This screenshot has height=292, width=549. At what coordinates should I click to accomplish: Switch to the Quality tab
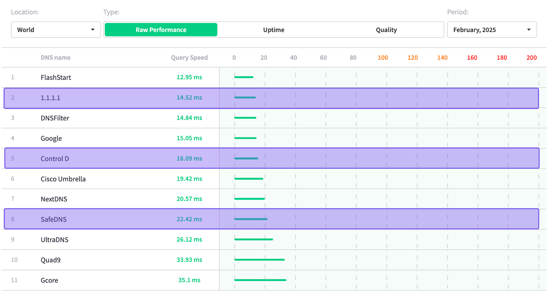(x=386, y=30)
